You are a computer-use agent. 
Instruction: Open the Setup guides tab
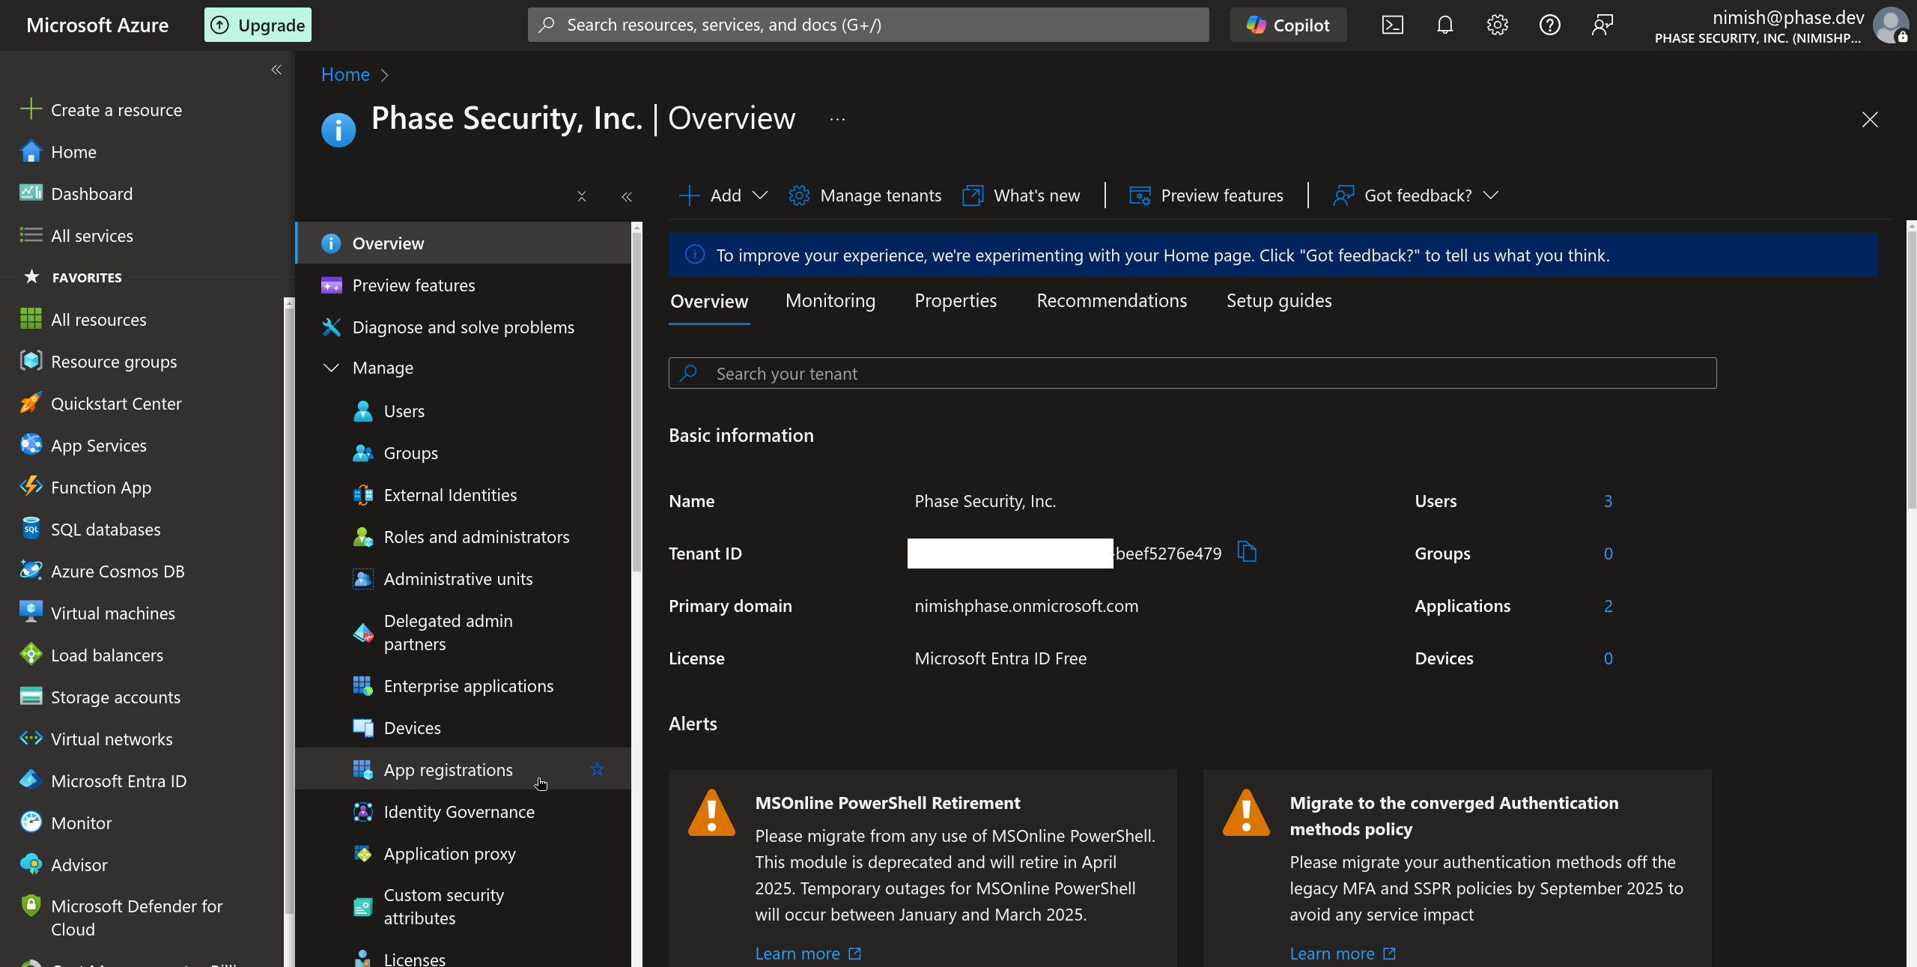click(x=1278, y=300)
